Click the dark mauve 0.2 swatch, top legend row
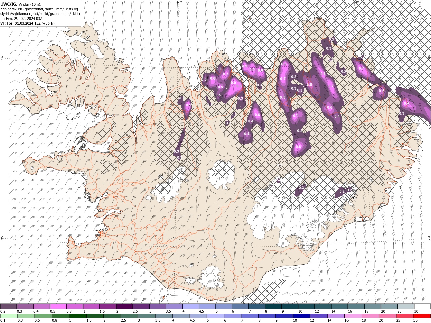 click(x=8, y=307)
